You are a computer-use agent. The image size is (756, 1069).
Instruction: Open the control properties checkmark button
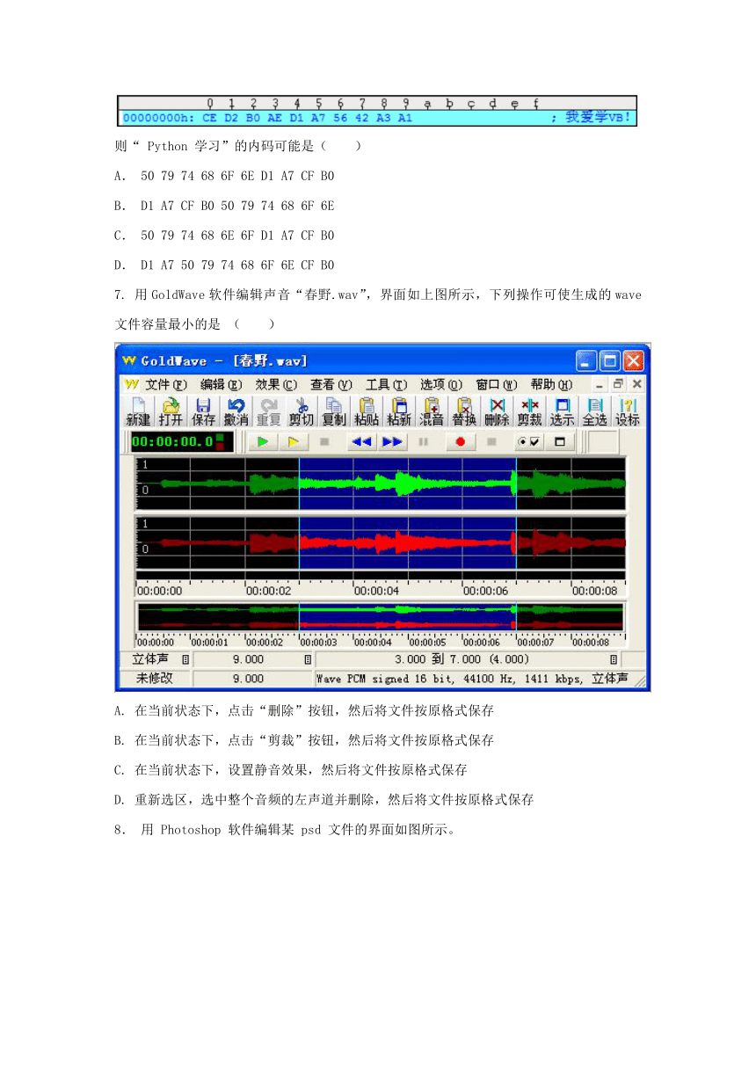(x=528, y=441)
